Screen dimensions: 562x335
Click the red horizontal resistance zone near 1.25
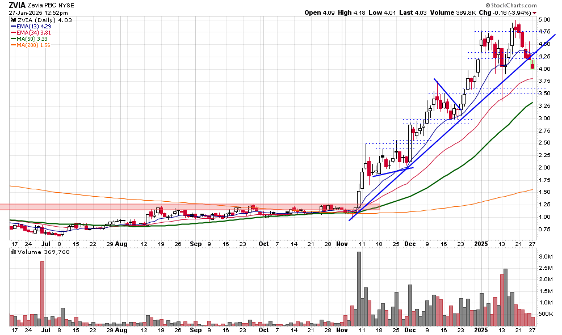pos(170,207)
